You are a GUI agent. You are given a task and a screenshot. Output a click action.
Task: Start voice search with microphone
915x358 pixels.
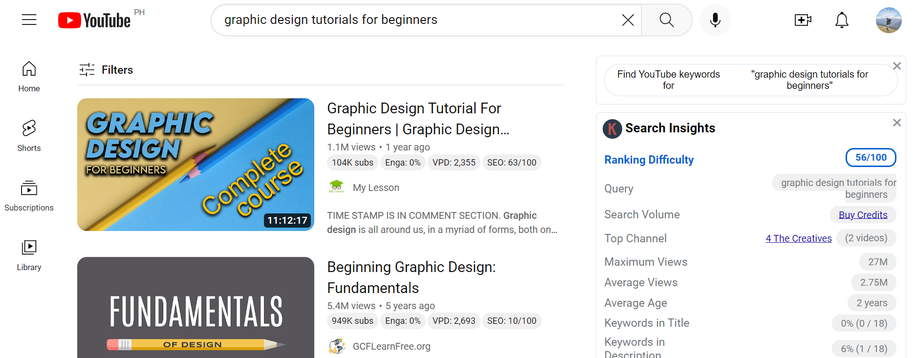[715, 20]
